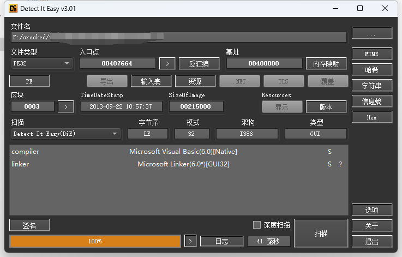
Task: Click the S marker on compiler row
Action: click(329, 152)
